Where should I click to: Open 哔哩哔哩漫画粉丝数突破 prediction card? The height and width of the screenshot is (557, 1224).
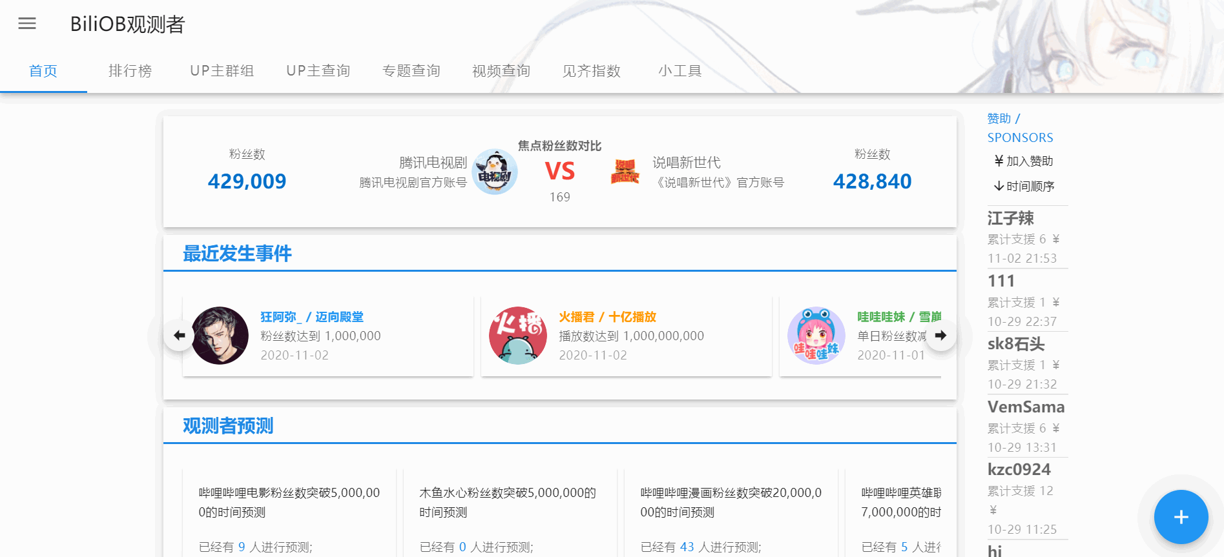[x=731, y=513]
